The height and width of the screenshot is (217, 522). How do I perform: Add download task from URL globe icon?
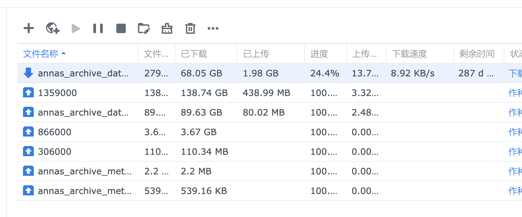(x=53, y=28)
